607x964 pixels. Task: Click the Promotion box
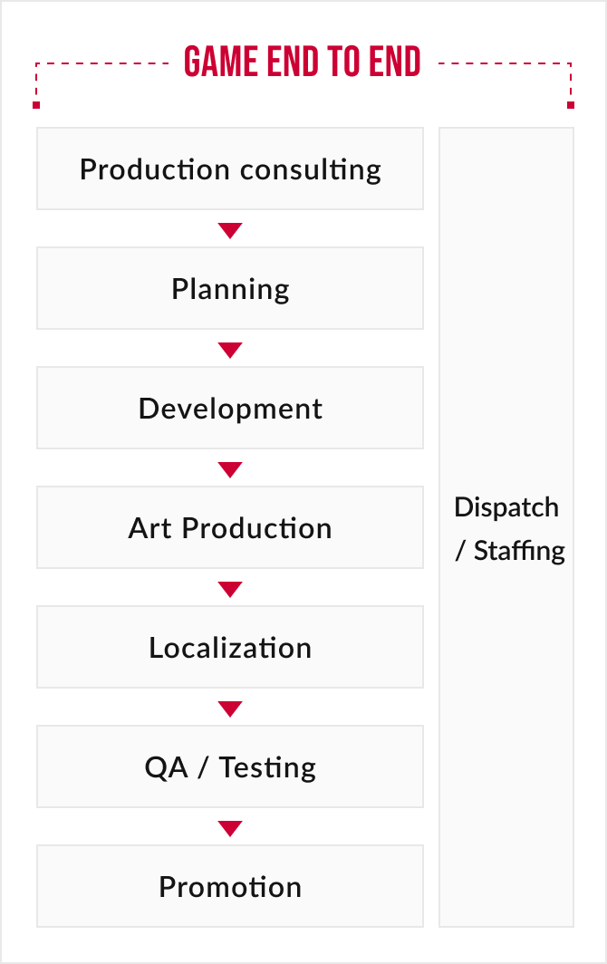click(x=230, y=886)
